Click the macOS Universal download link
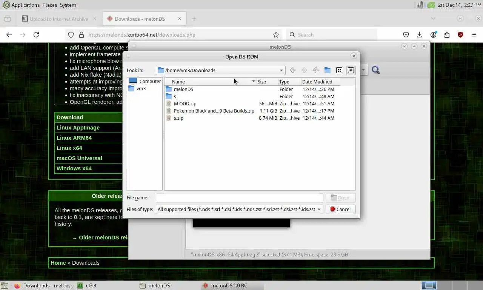Image resolution: width=483 pixels, height=290 pixels. 79,158
